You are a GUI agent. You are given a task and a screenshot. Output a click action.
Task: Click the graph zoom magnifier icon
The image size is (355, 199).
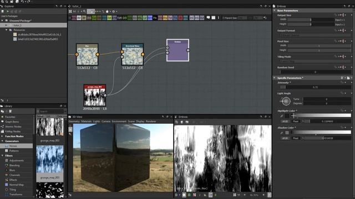pos(84,11)
